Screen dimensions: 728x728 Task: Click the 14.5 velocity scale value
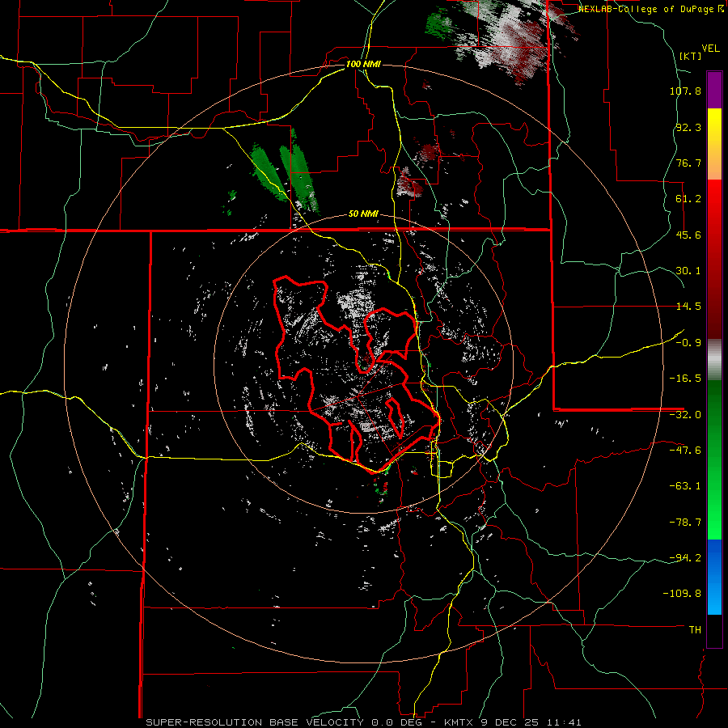pos(688,307)
